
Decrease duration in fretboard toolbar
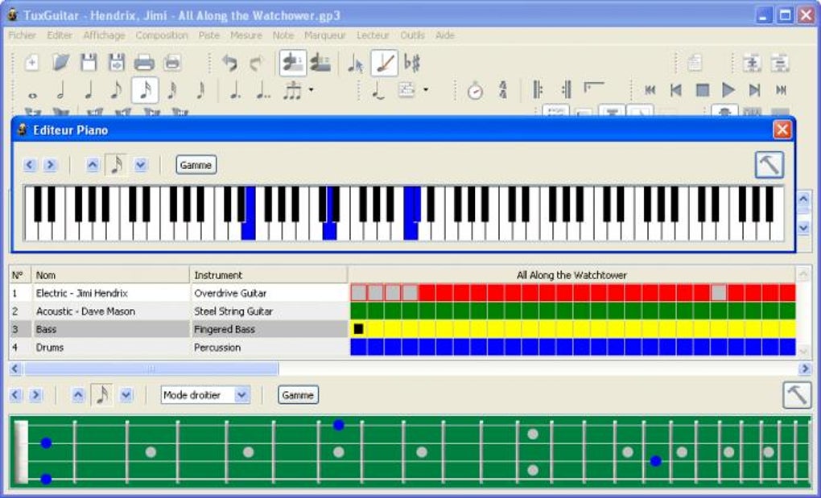pos(126,395)
